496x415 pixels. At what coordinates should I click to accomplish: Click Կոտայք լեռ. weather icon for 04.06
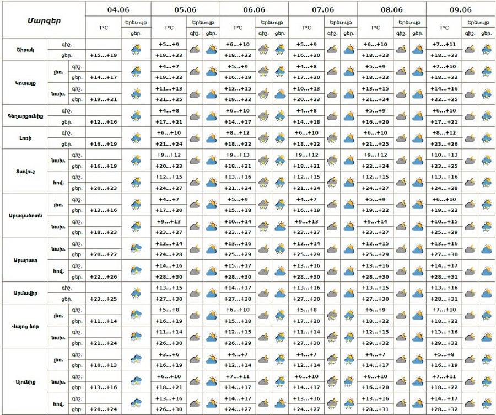(136, 72)
